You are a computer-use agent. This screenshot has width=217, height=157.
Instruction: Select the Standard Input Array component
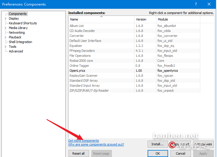point(134,86)
